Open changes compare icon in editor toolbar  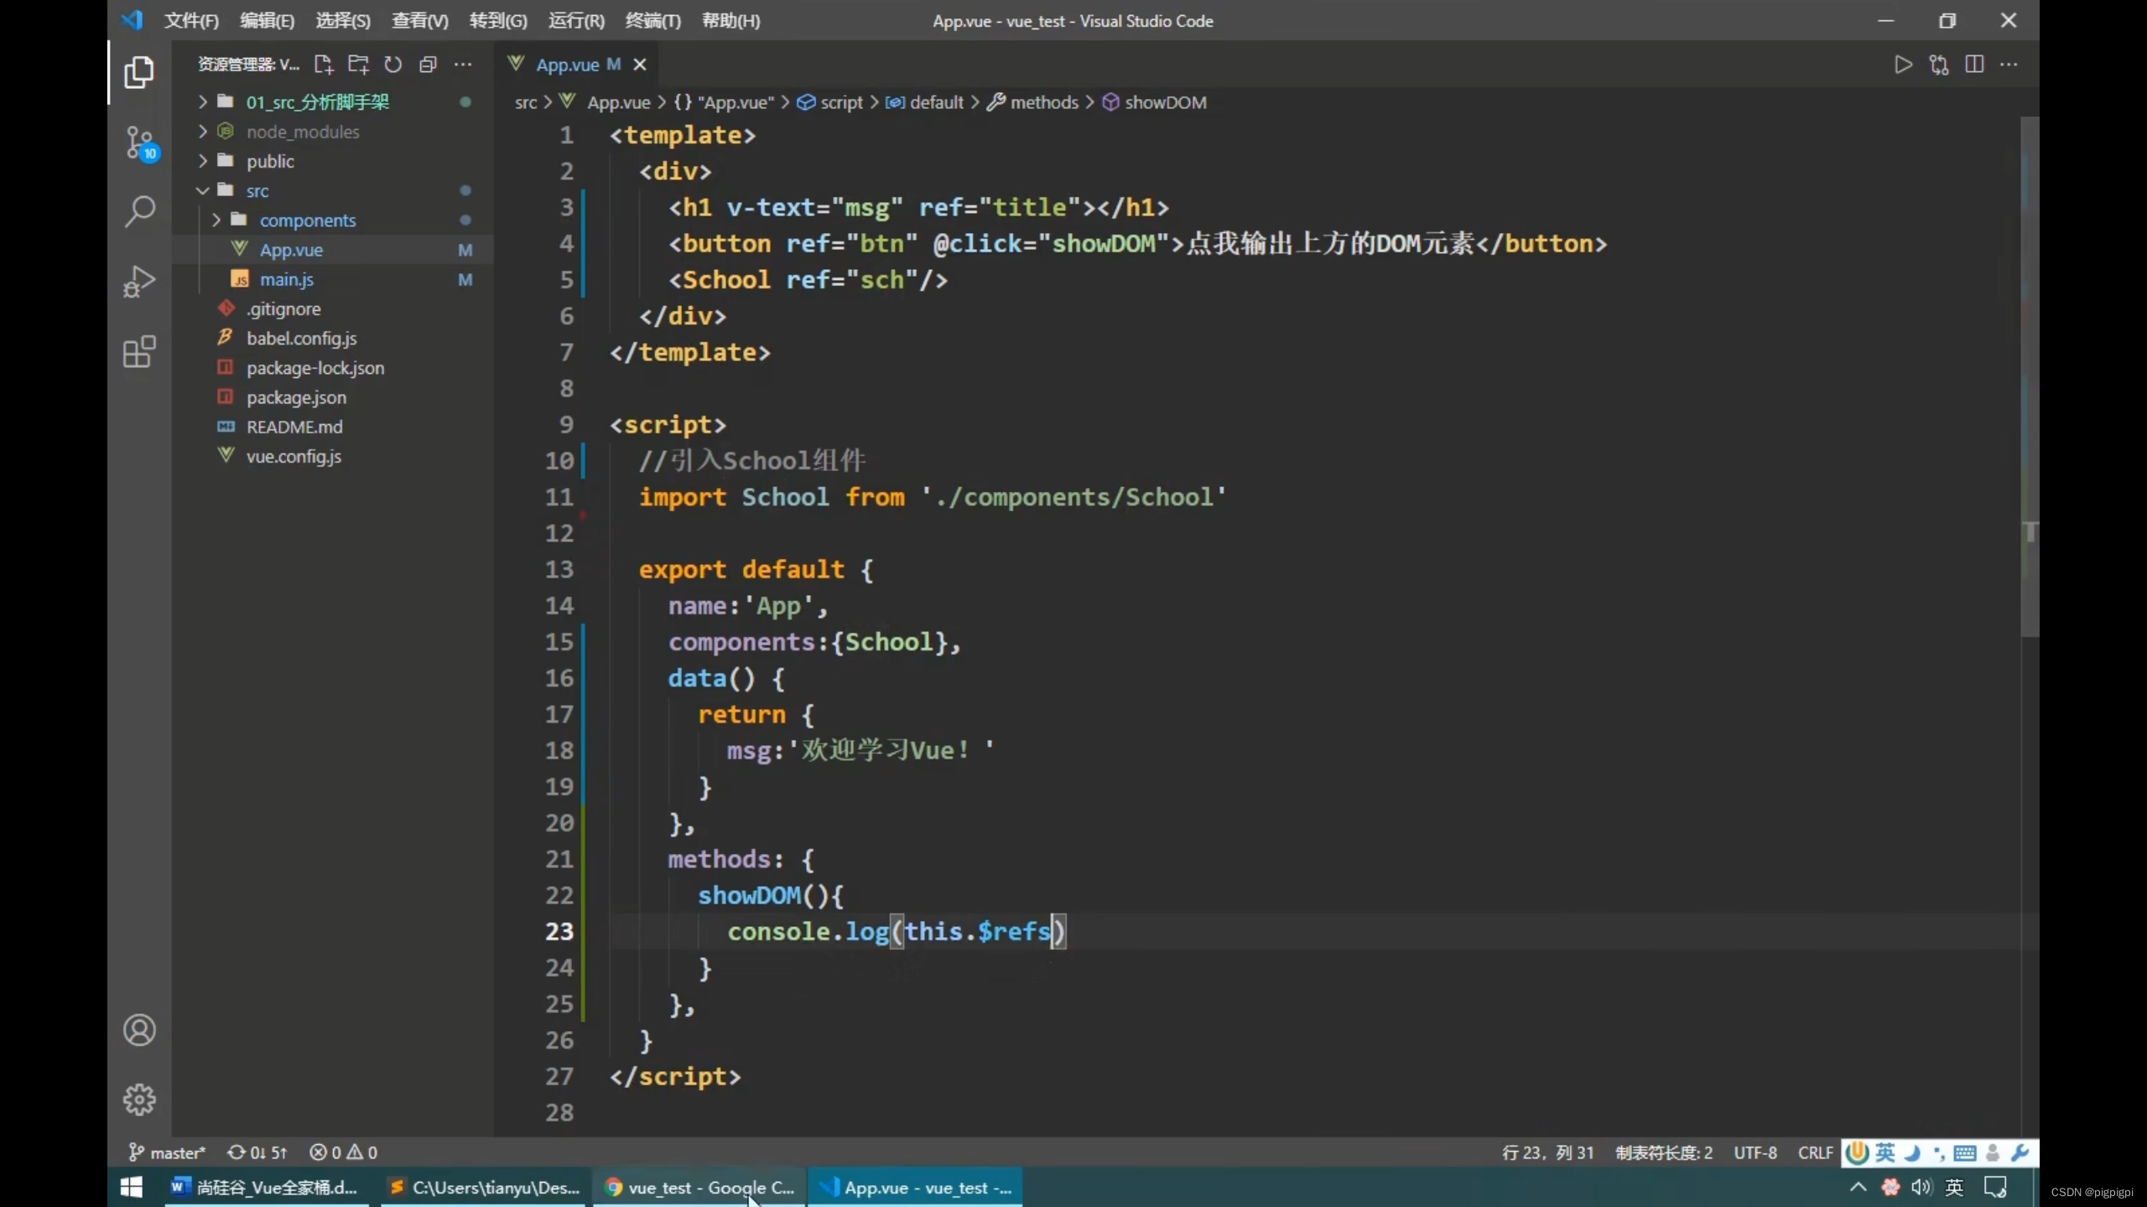[1939, 65]
